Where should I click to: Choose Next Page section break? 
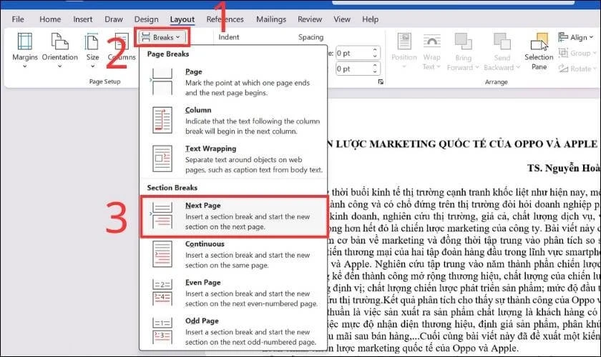[x=233, y=216]
